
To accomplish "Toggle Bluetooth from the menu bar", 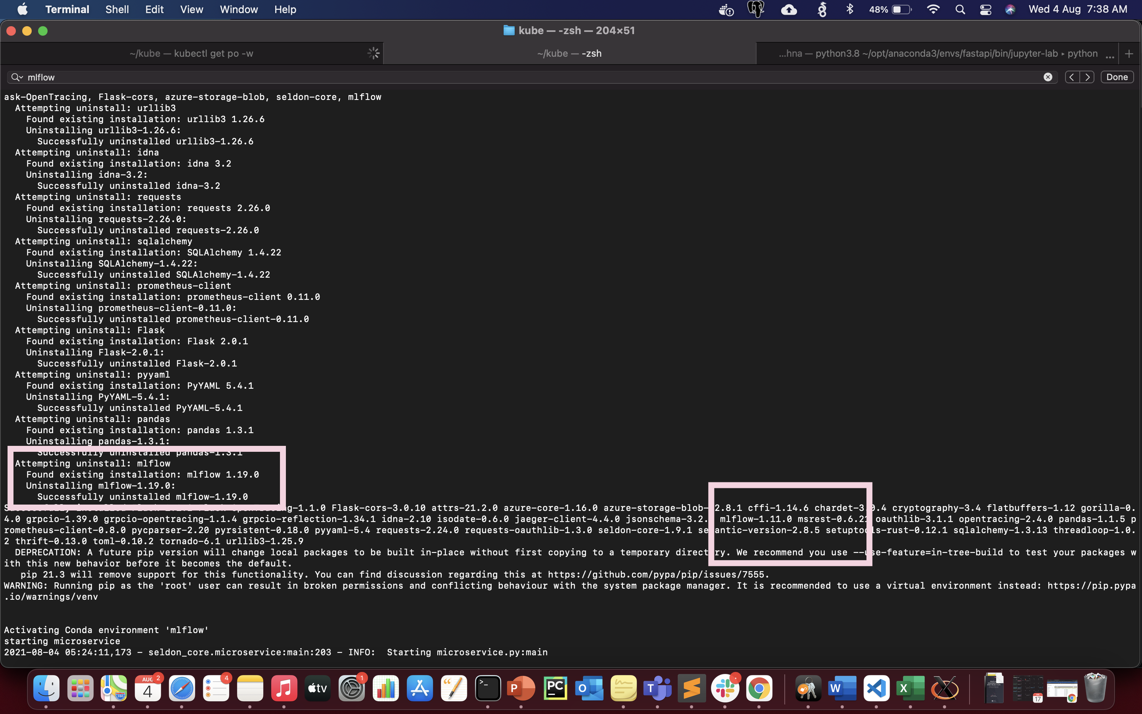I will (x=850, y=9).
